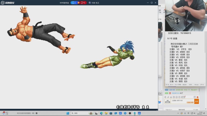Image resolution: width=207 pixels, height=116 pixels.
Task: Open Outlook mail icon on taskbar
Action: click(x=116, y=113)
